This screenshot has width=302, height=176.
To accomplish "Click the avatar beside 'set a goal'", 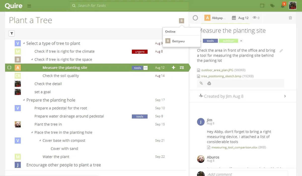I will click(x=18, y=92).
